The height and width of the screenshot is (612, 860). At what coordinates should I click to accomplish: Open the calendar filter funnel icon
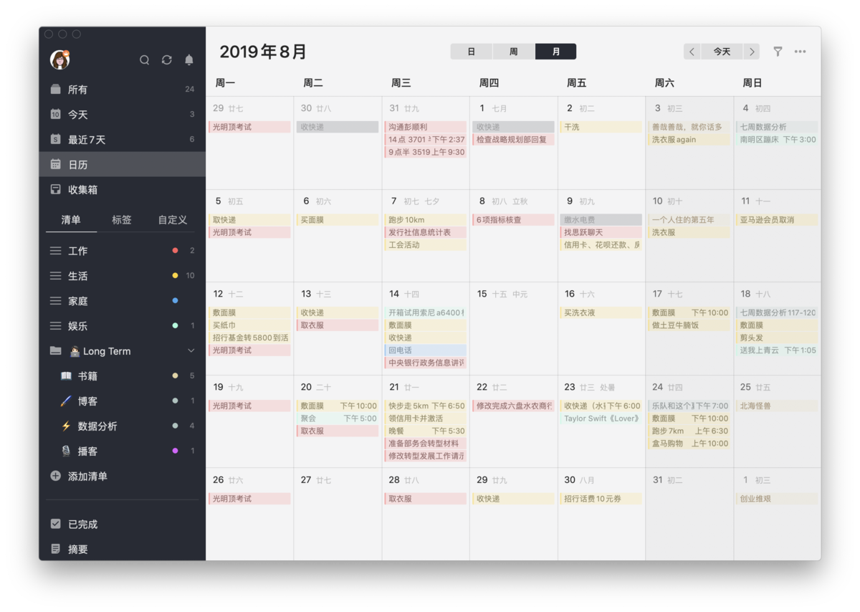tap(778, 52)
